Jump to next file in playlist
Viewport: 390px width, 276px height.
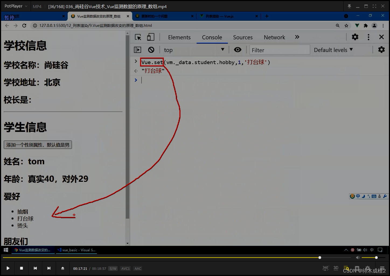(x=49, y=268)
